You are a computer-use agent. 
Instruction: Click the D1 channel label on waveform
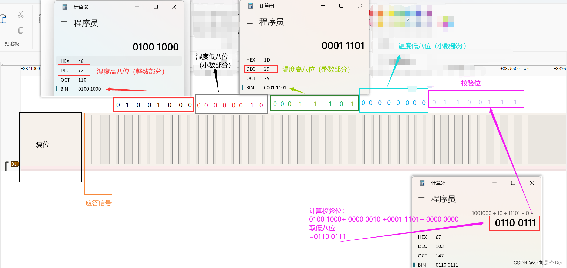(15, 164)
